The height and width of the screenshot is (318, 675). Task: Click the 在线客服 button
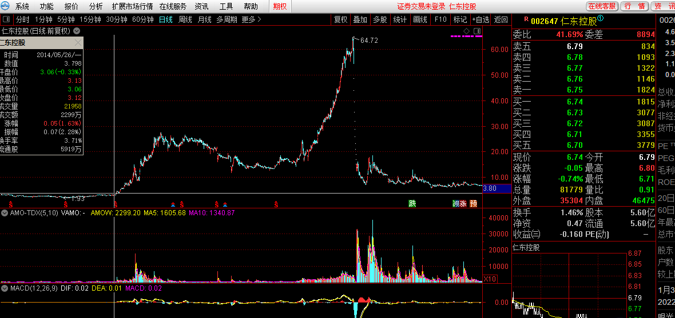(602, 6)
